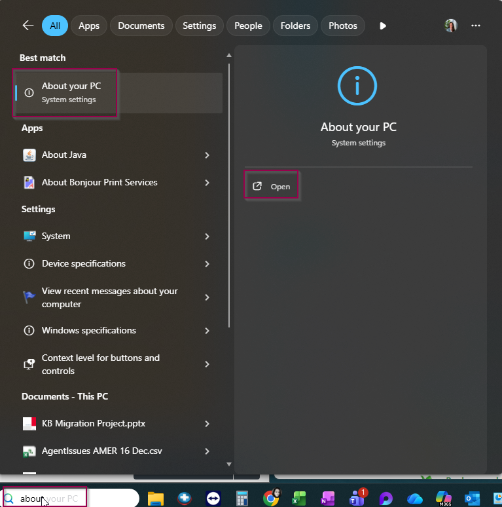Open Google Chrome from the taskbar

click(x=271, y=498)
